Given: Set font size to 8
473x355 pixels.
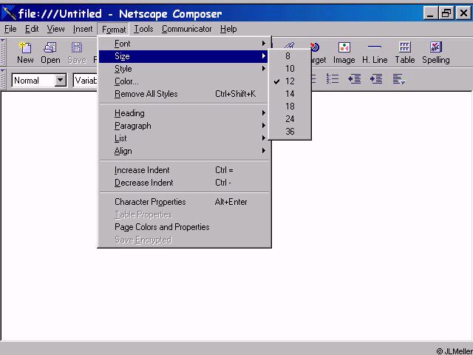Looking at the screenshot, I should (x=290, y=56).
